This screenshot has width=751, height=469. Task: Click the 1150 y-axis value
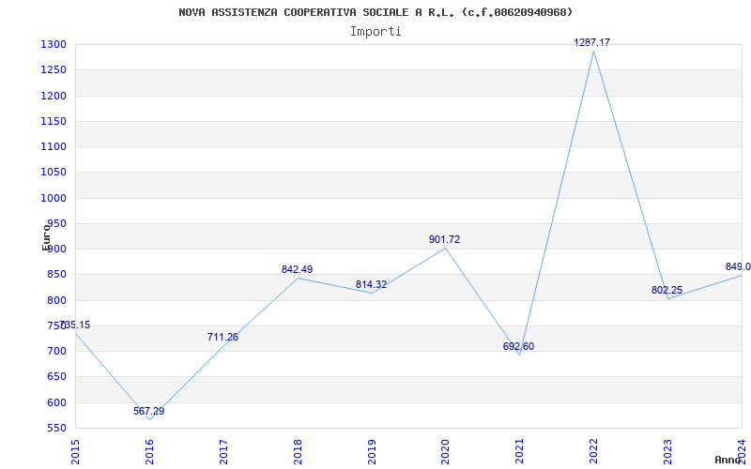click(x=54, y=122)
